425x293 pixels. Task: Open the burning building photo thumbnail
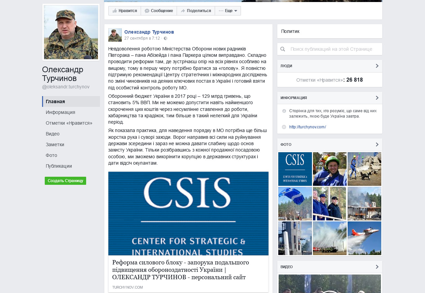(x=364, y=204)
